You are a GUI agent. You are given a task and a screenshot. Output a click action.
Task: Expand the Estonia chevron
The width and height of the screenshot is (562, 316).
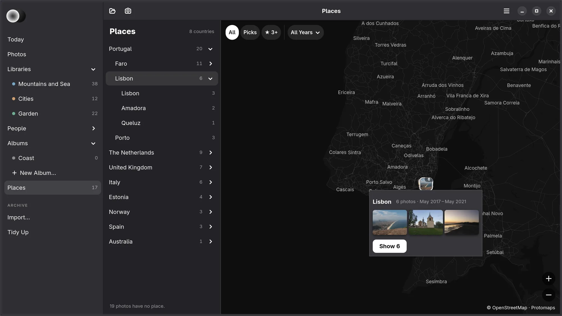click(x=211, y=197)
